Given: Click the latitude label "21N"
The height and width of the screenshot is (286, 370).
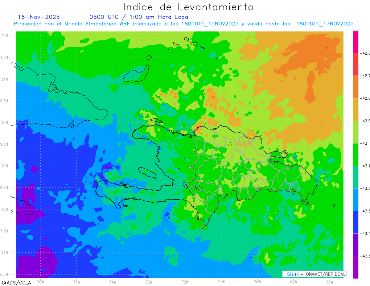Looking at the screenshot, I should [x=5, y=79].
